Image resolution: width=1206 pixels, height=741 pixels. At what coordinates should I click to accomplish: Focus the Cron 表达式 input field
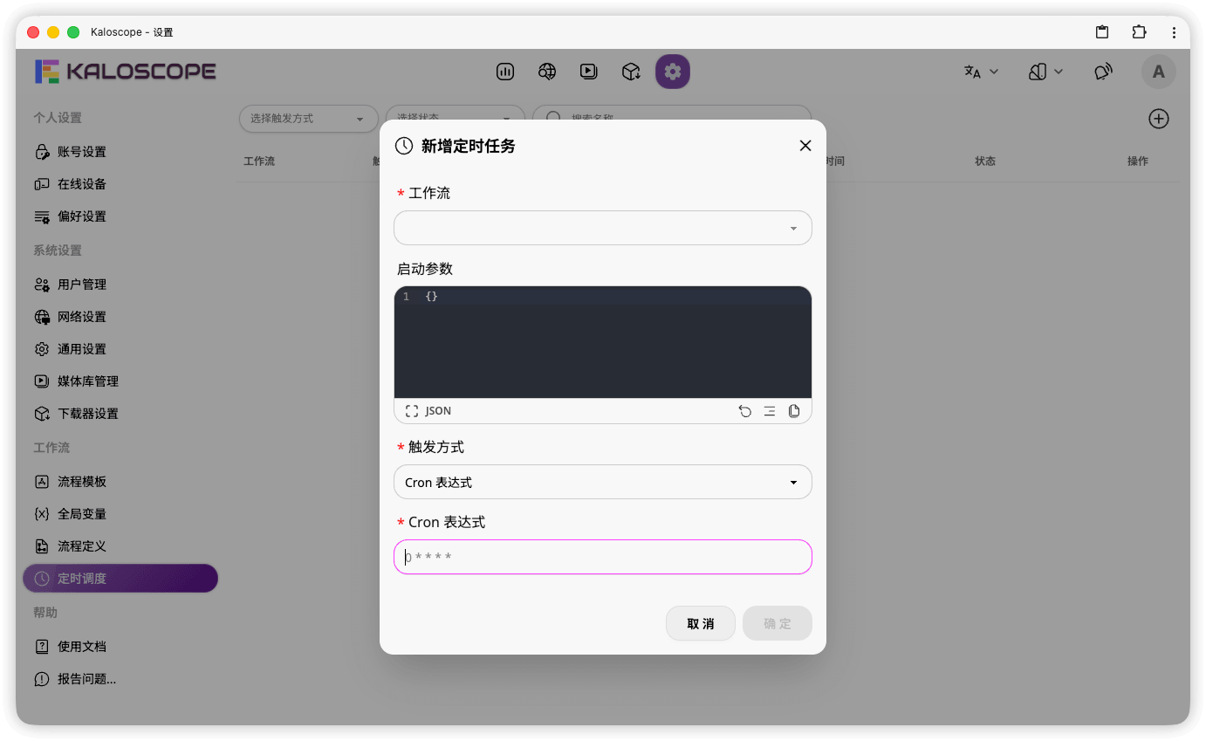[x=603, y=557]
